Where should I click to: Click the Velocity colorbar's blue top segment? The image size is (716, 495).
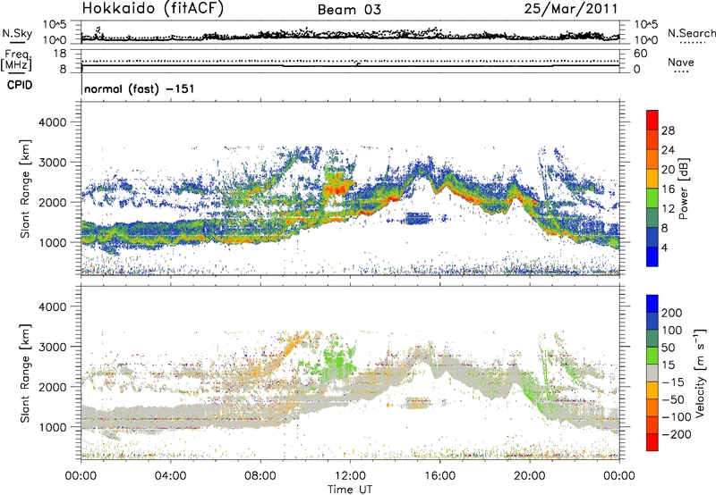(x=652, y=304)
